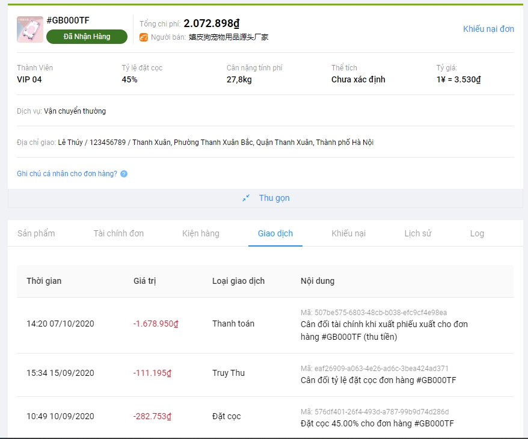
Task: Open the Khiếu nại tab
Action: (x=348, y=233)
